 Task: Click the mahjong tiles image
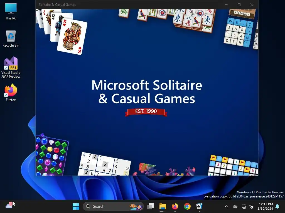point(167,21)
